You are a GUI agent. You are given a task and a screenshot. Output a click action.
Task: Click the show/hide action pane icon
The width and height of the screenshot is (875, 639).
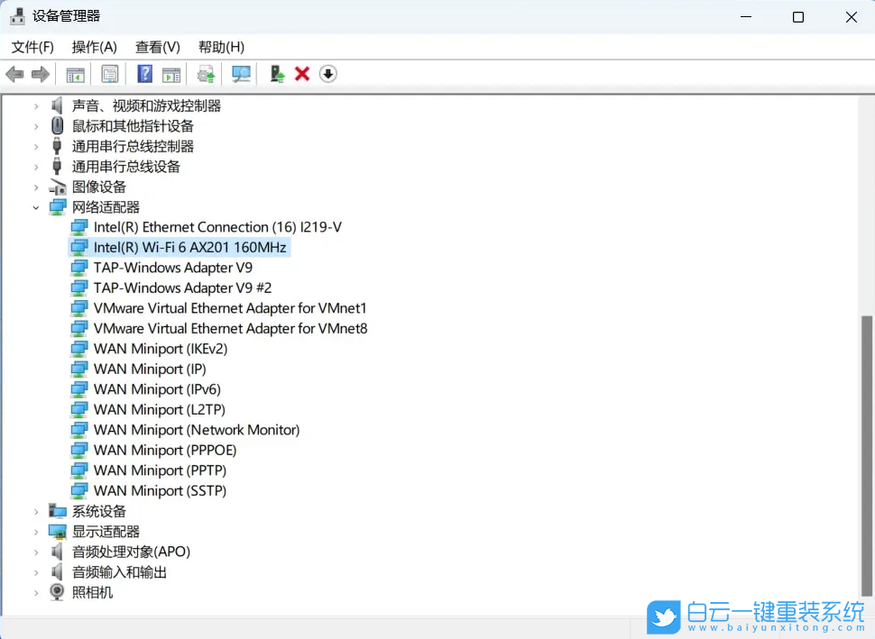point(171,74)
